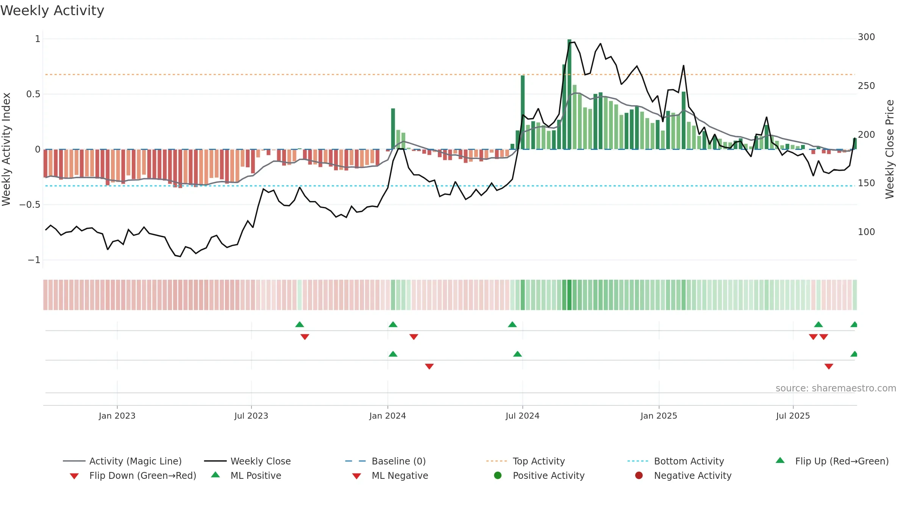Image resolution: width=909 pixels, height=511 pixels.
Task: Click the green flip-up triangle between two red ones after Jul 2025
Action: click(818, 324)
